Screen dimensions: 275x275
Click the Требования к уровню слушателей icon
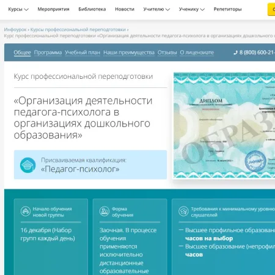183,211
